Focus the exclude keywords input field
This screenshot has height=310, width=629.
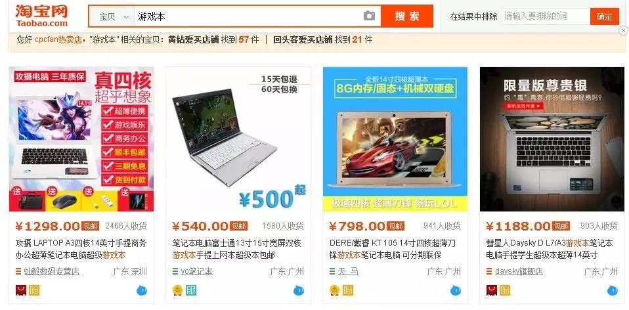coord(546,16)
